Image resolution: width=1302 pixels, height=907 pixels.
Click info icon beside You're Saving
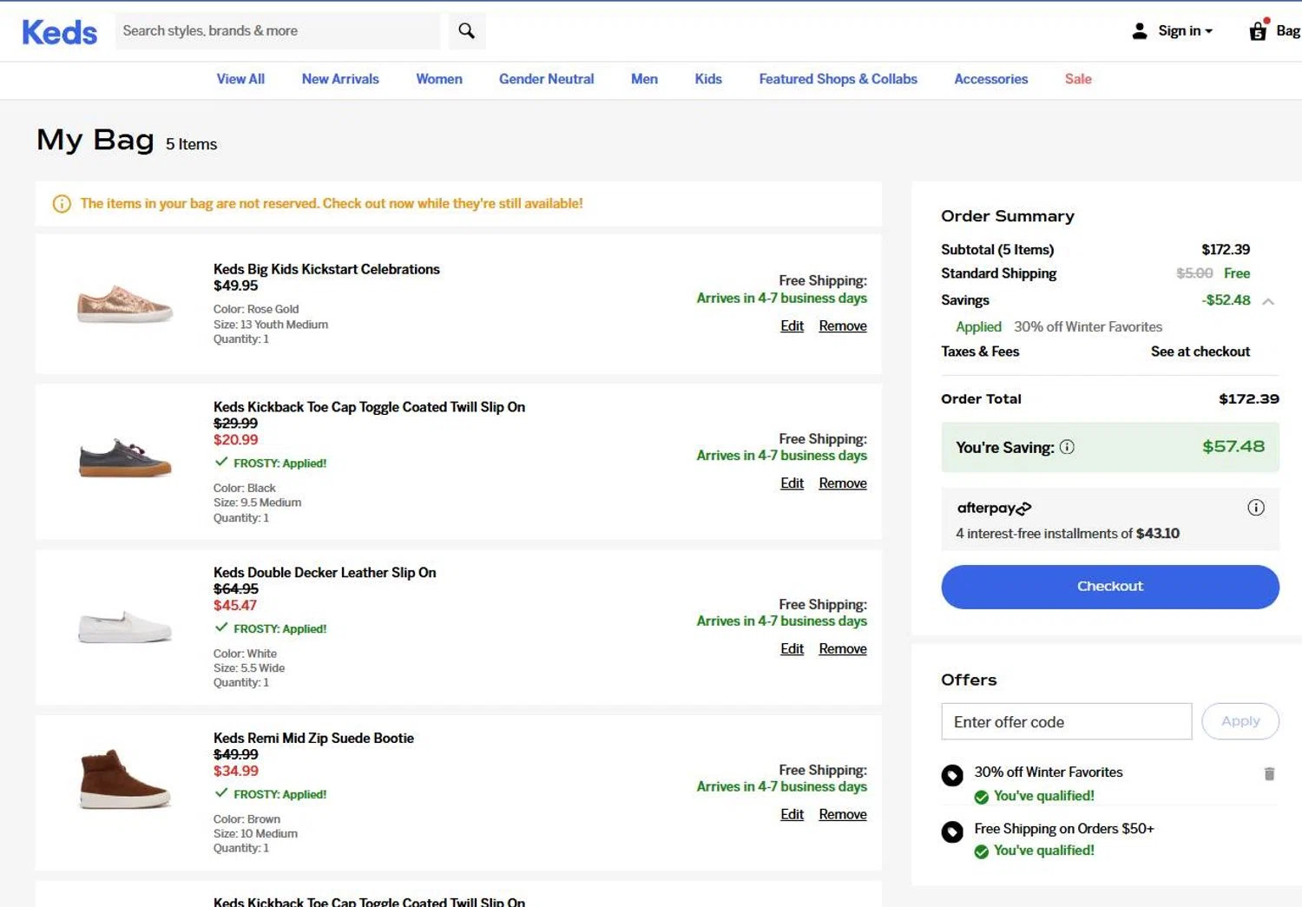click(1067, 447)
